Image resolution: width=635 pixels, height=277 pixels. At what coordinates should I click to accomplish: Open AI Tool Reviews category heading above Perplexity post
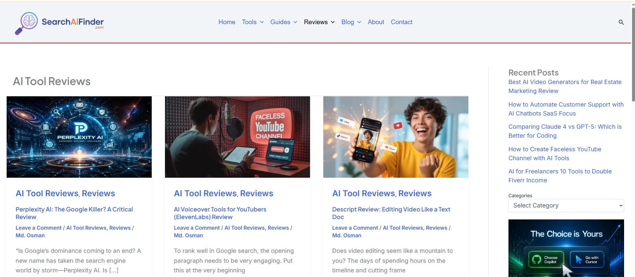pos(47,193)
